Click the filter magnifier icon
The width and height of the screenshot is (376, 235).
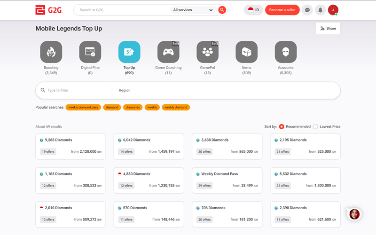(43, 90)
